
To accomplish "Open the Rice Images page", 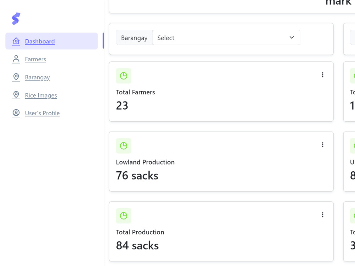I will click(41, 95).
